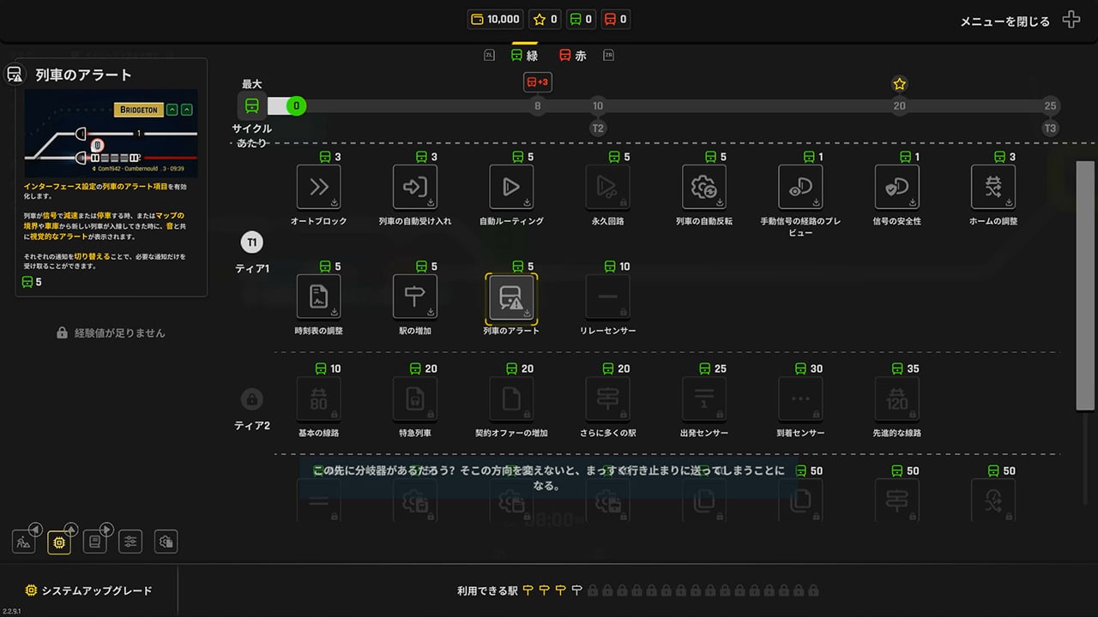Image resolution: width=1098 pixels, height=617 pixels.
Task: Select the 駅の増加 upgrade icon
Action: tap(415, 297)
